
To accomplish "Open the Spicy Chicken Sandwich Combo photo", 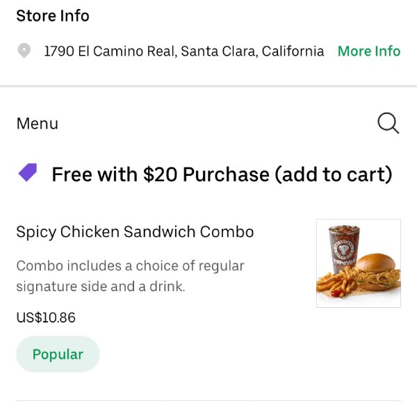I will (359, 263).
